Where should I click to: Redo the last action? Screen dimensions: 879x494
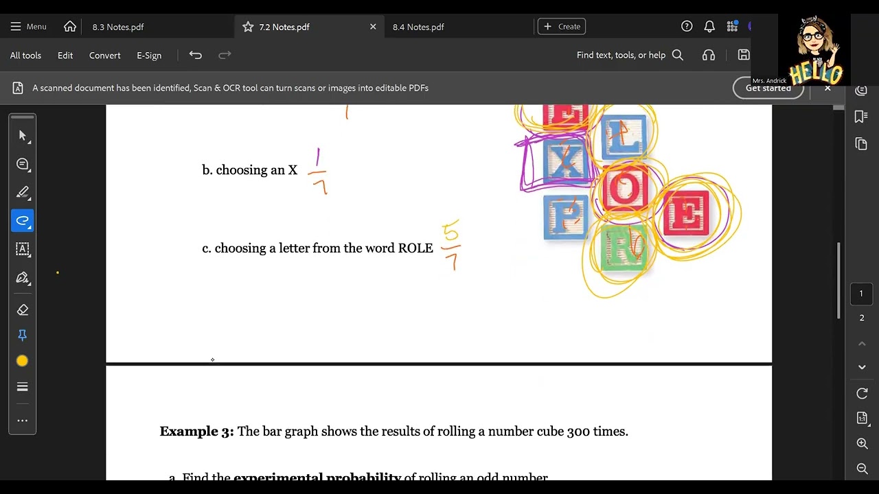tap(225, 55)
